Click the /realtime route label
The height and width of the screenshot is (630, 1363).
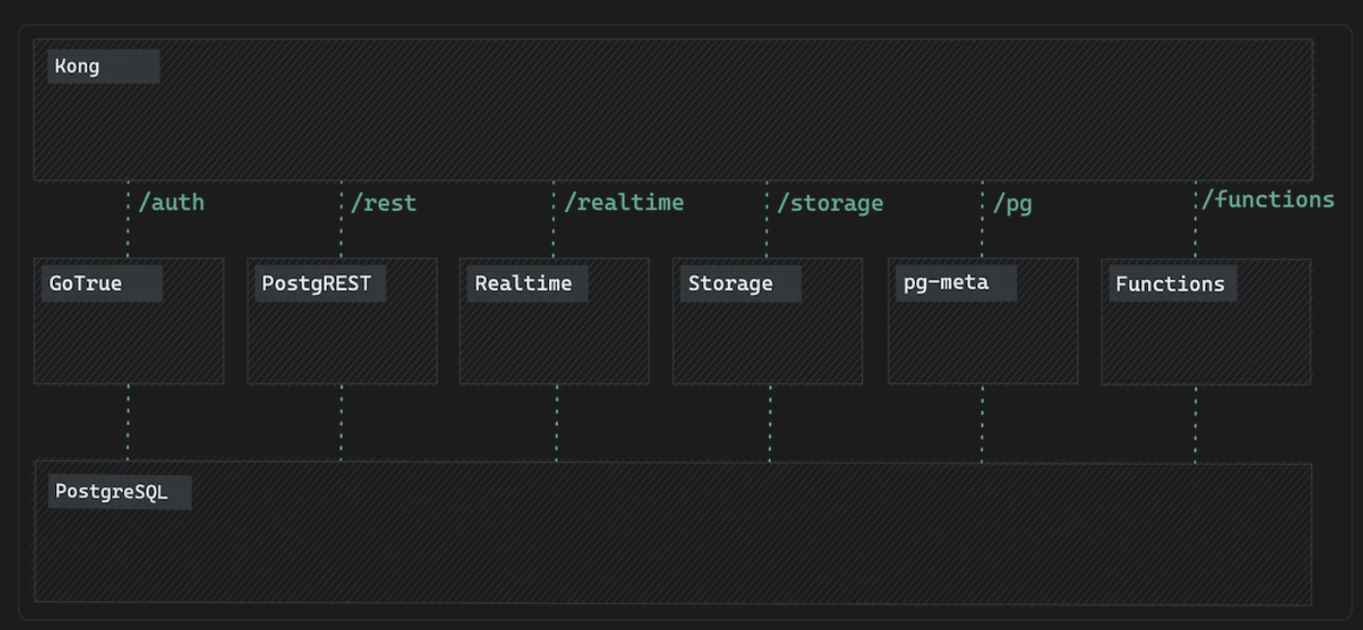point(624,202)
